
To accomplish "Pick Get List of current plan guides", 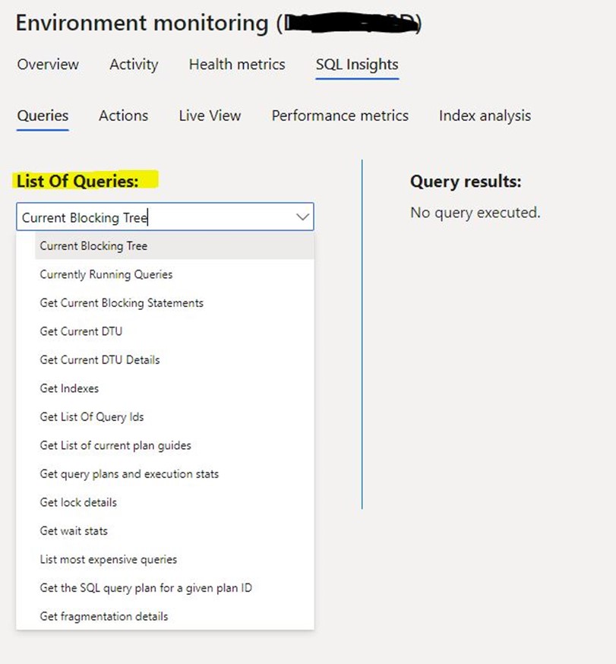I will (175, 445).
